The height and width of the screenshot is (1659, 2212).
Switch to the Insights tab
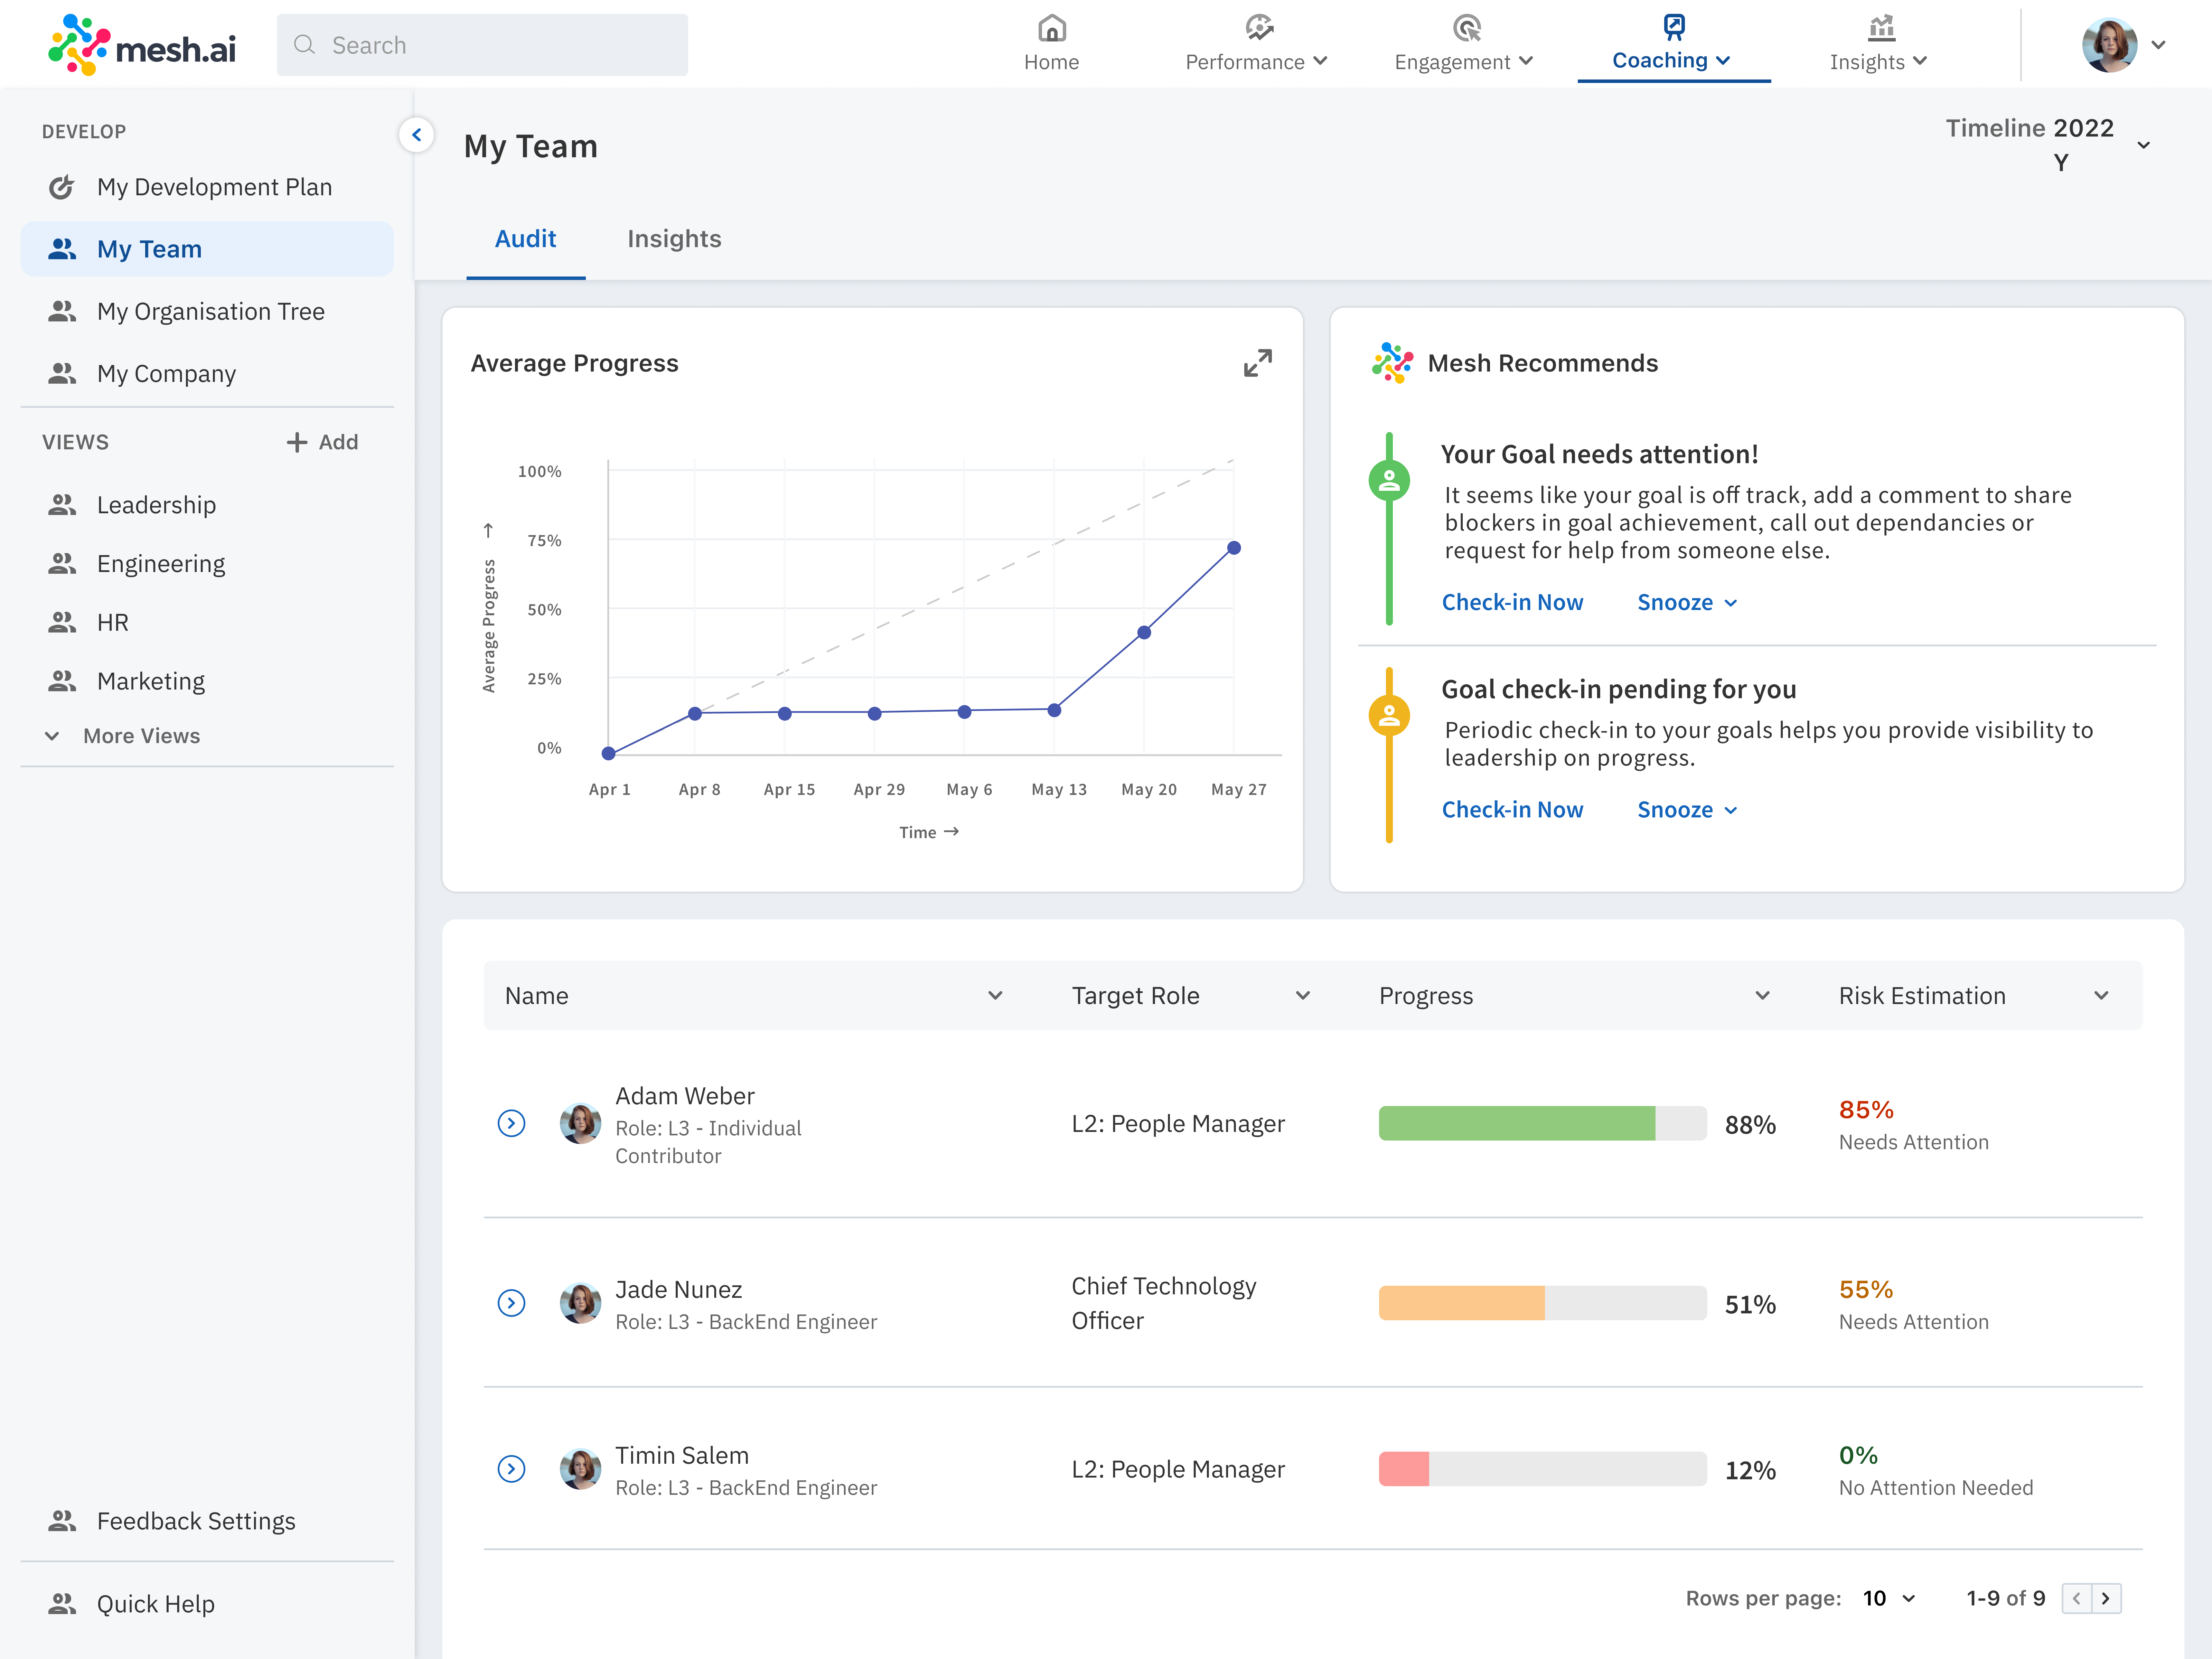(674, 239)
